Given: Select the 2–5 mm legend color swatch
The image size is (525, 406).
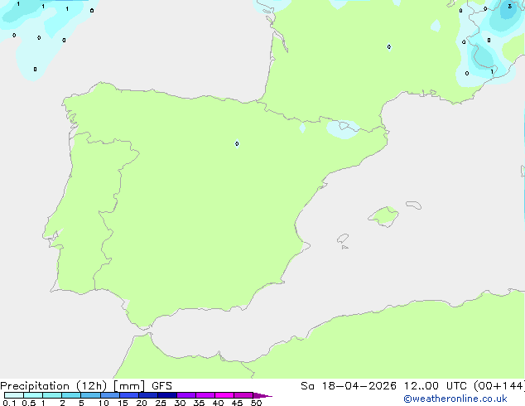Looking at the screenshot, I should pos(71,395).
